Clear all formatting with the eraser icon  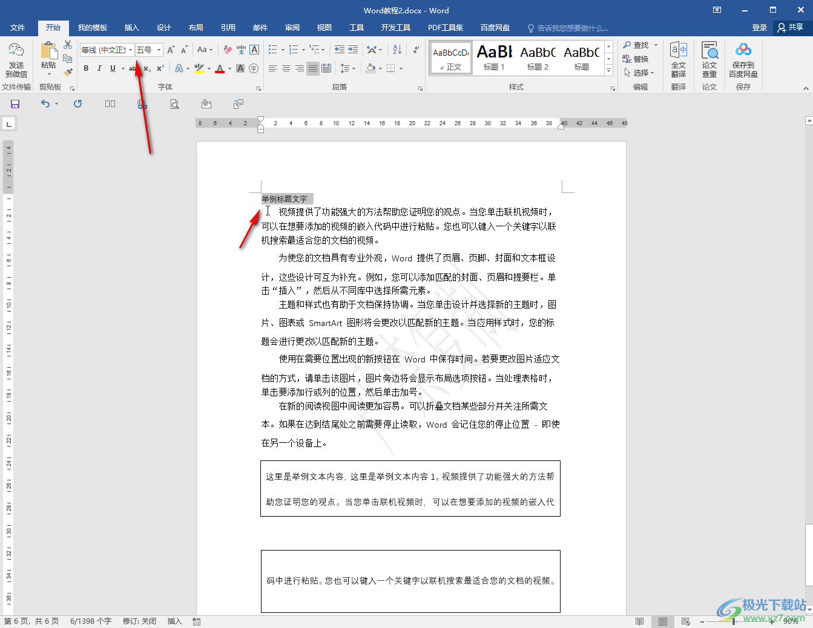228,50
